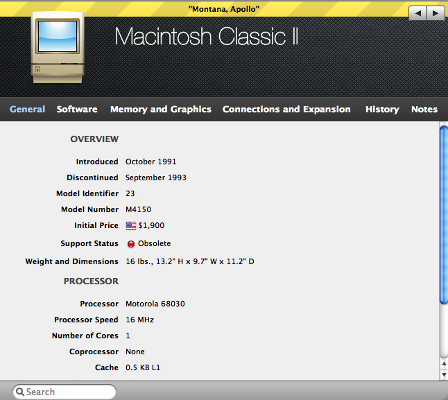Click the Introduced label

[97, 162]
